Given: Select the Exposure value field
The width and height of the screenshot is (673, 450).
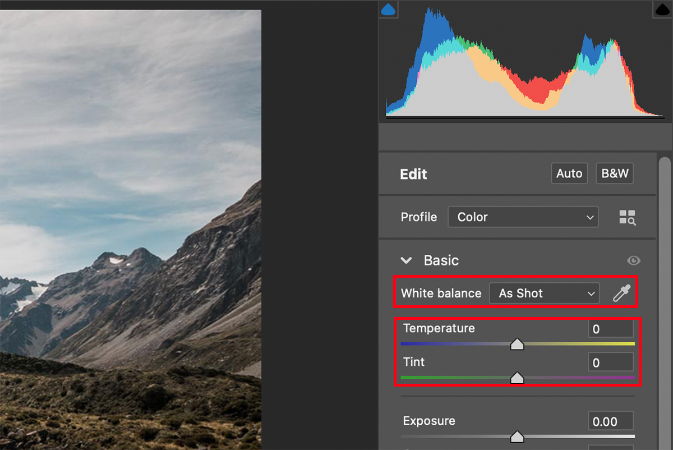Looking at the screenshot, I should pos(610,421).
